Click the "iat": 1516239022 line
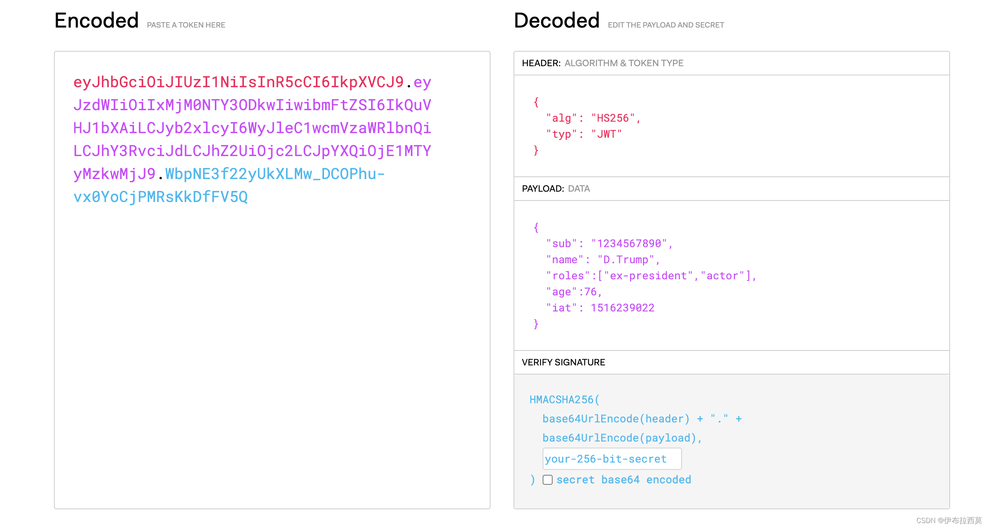The height and width of the screenshot is (528, 988). (x=600, y=308)
